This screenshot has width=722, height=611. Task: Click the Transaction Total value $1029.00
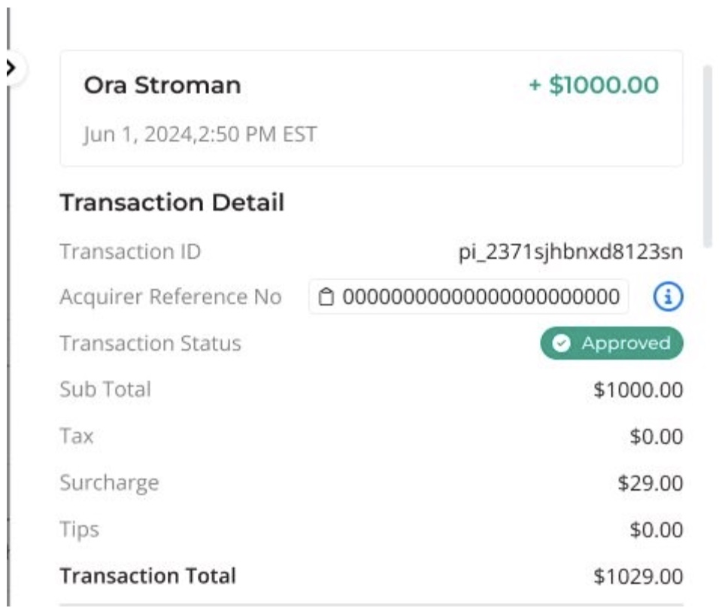(639, 576)
